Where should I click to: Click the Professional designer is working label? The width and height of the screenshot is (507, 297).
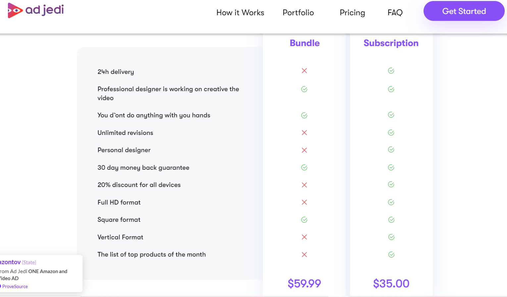(168, 93)
